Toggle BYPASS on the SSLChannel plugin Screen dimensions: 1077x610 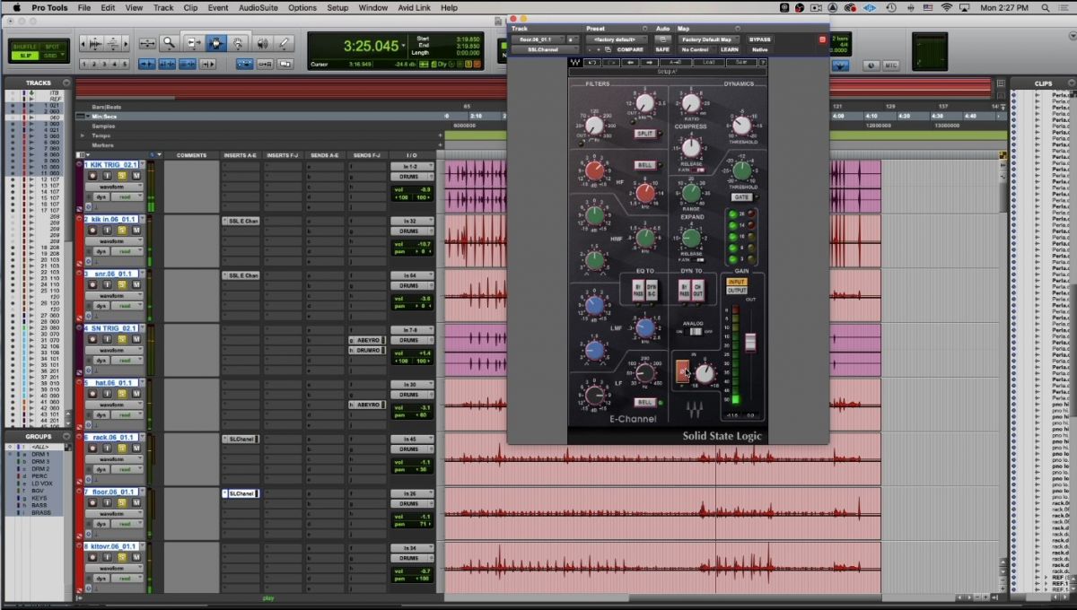(760, 39)
